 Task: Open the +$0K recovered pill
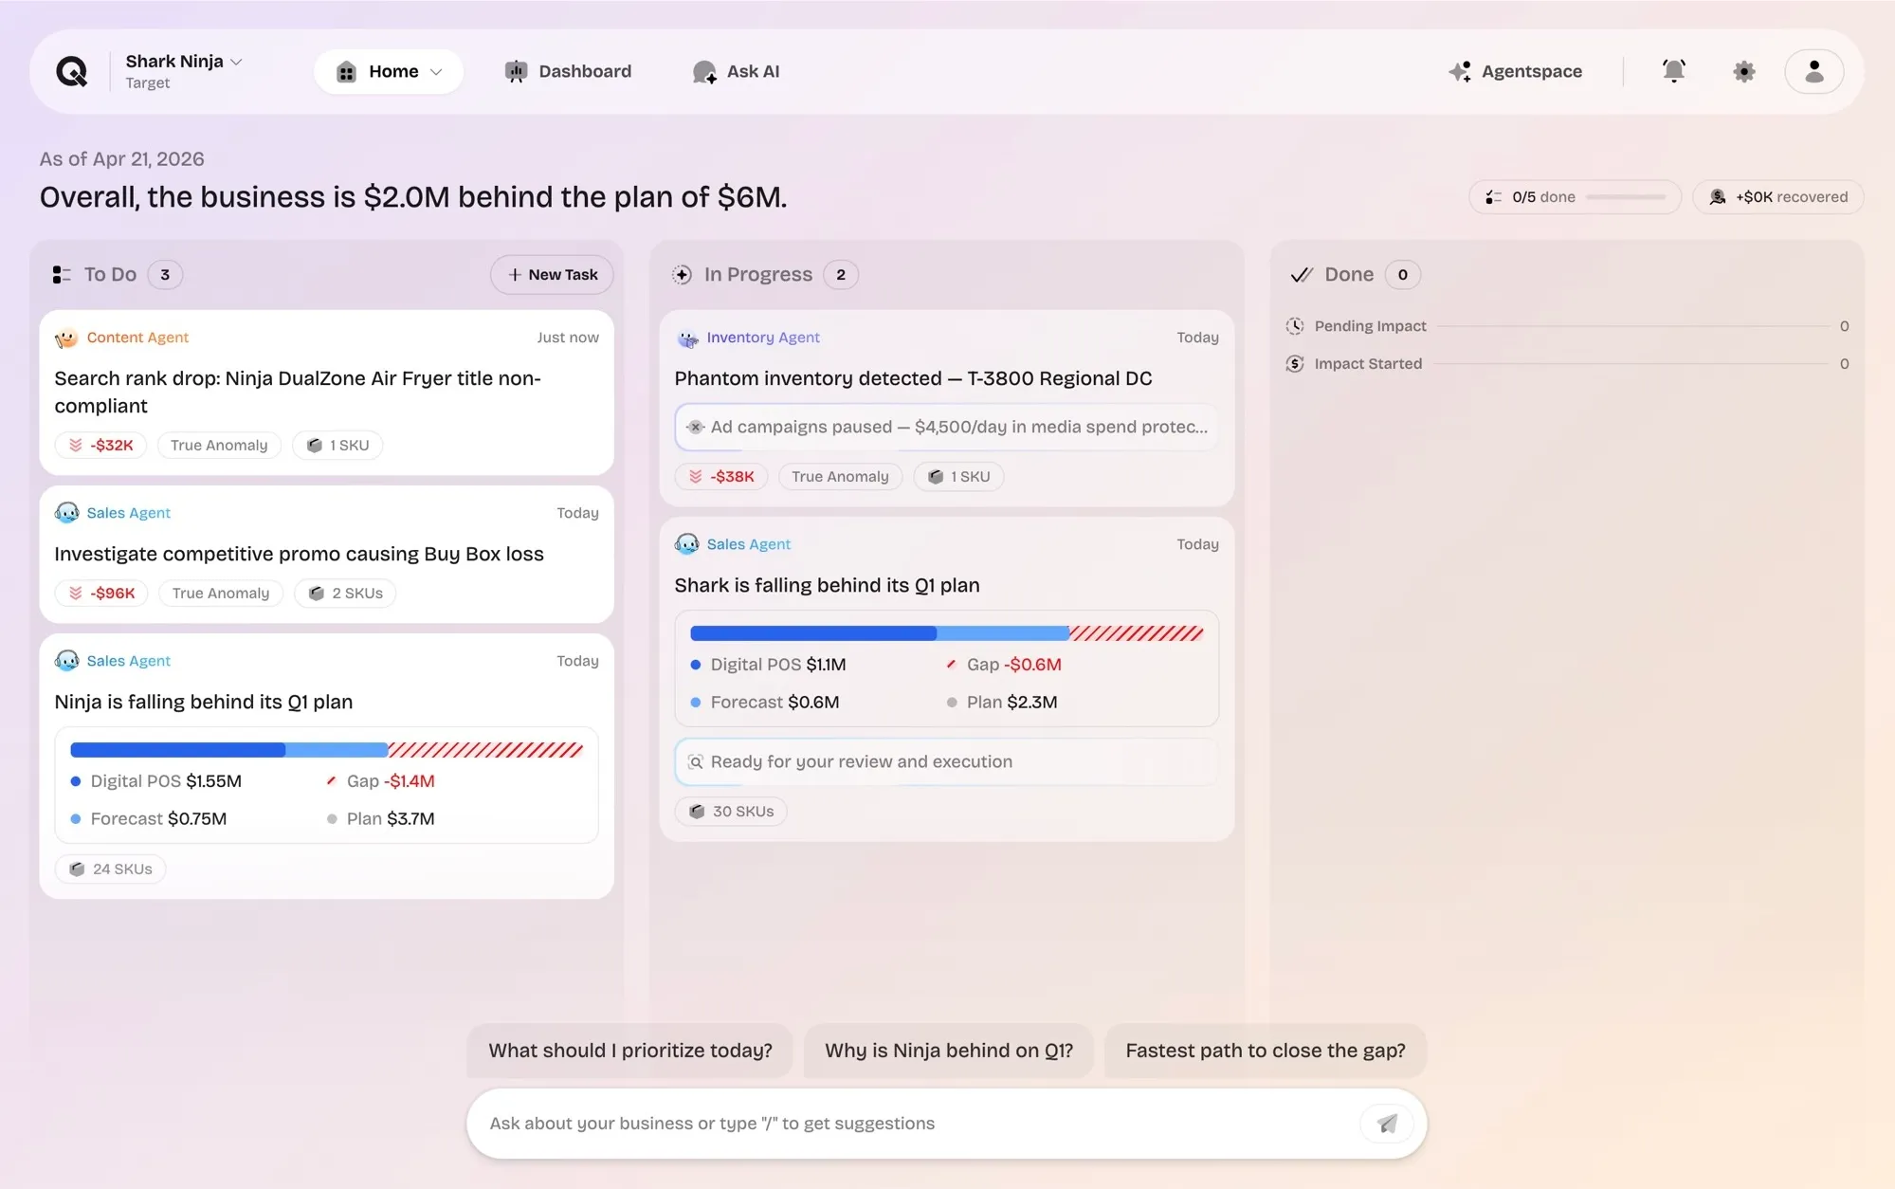click(1777, 197)
